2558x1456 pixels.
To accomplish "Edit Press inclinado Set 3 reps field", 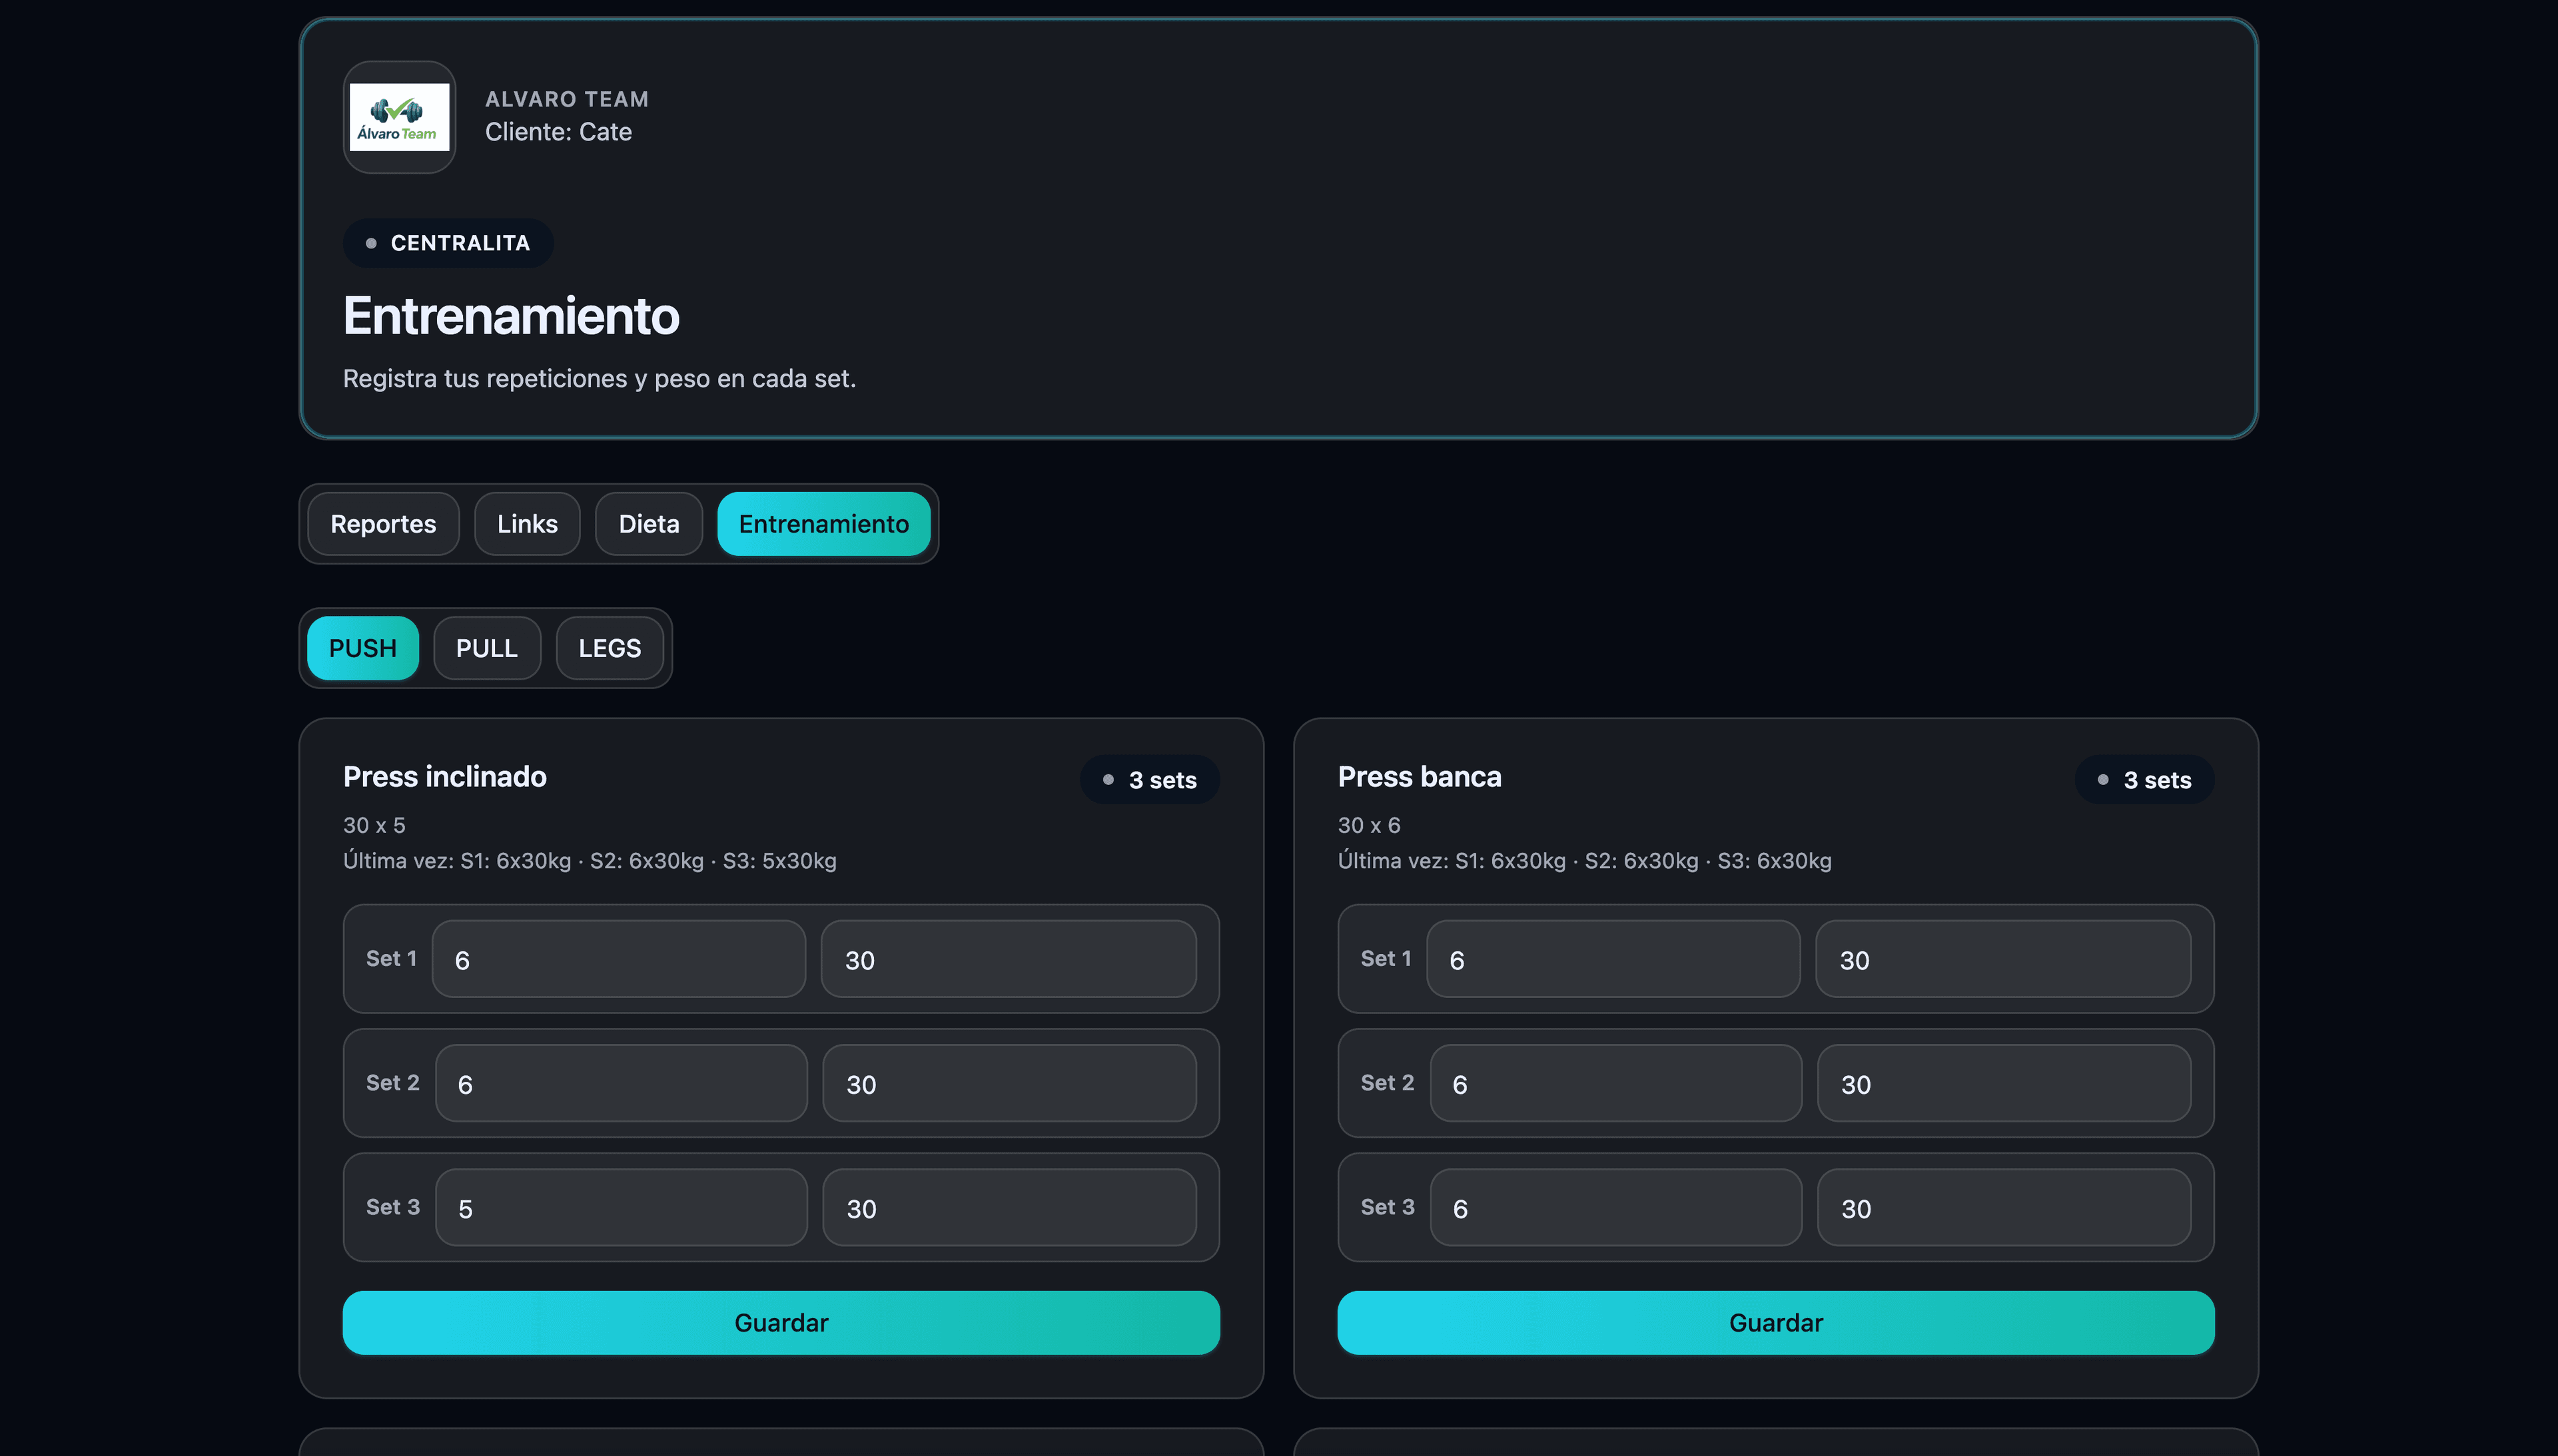I will pos(620,1207).
